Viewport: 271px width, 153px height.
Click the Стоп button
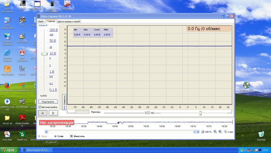click(x=59, y=136)
